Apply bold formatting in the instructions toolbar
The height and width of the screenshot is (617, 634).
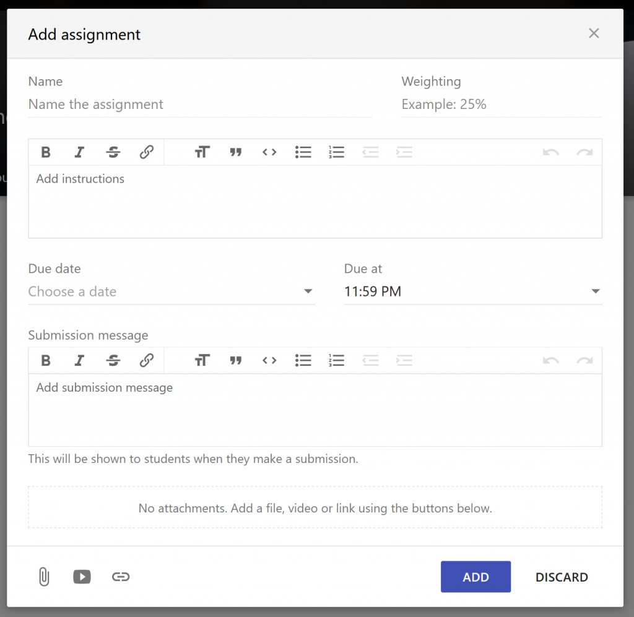tap(46, 152)
